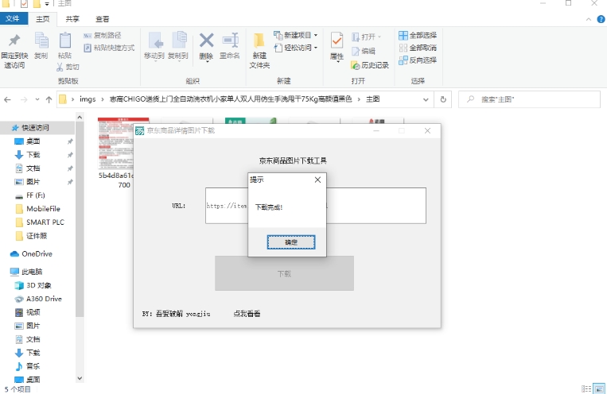Click the 复制 icon in the ribbon
The image size is (607, 394).
tap(41, 41)
